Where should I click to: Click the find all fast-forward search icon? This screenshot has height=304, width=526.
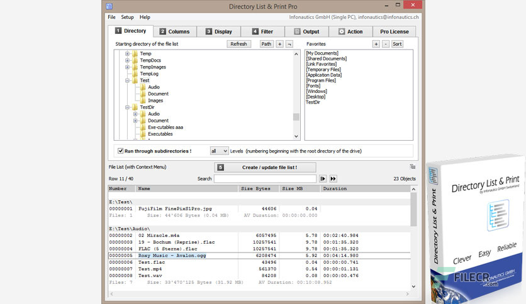[333, 179]
